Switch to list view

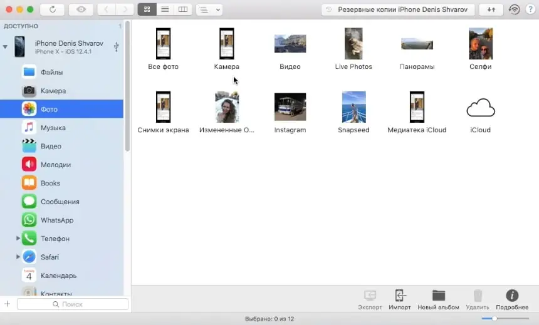tap(165, 9)
